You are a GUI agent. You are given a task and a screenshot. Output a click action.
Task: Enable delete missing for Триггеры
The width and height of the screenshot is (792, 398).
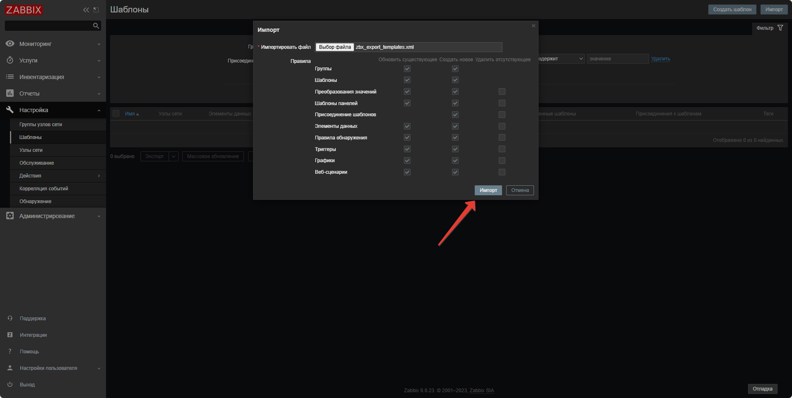502,149
